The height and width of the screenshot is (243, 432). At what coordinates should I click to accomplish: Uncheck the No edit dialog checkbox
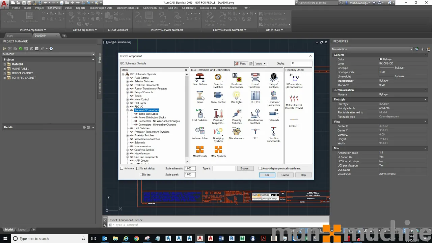coord(137,168)
